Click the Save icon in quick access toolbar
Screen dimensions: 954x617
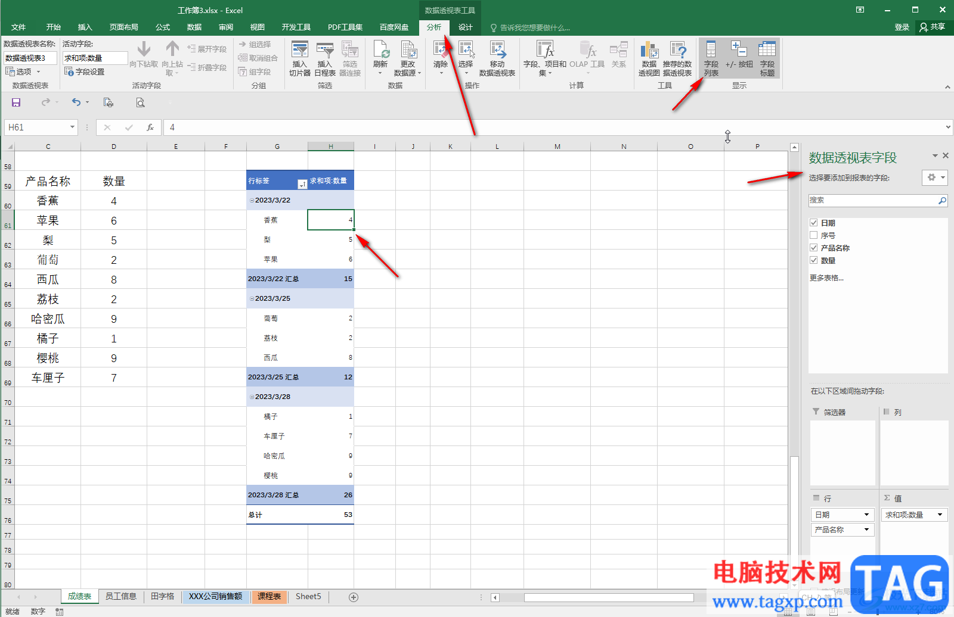click(16, 102)
